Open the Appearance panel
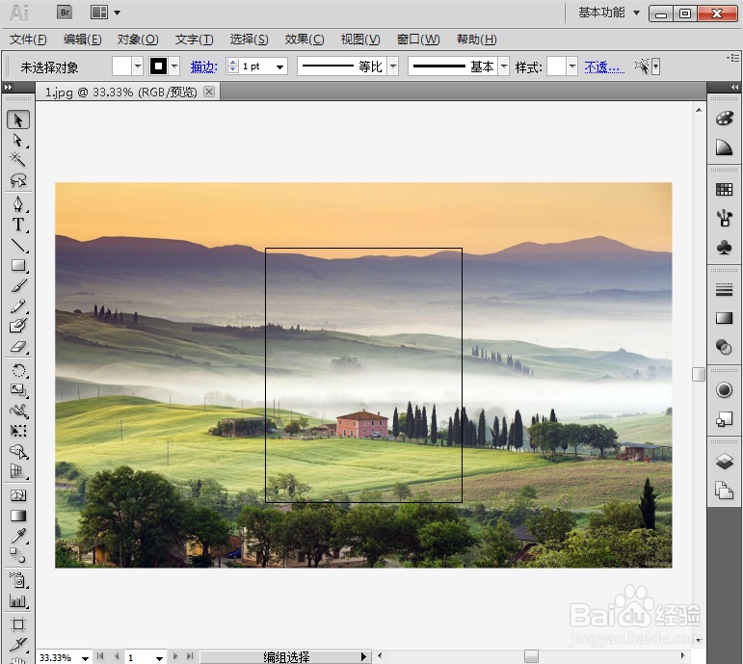743x664 pixels. point(724,390)
